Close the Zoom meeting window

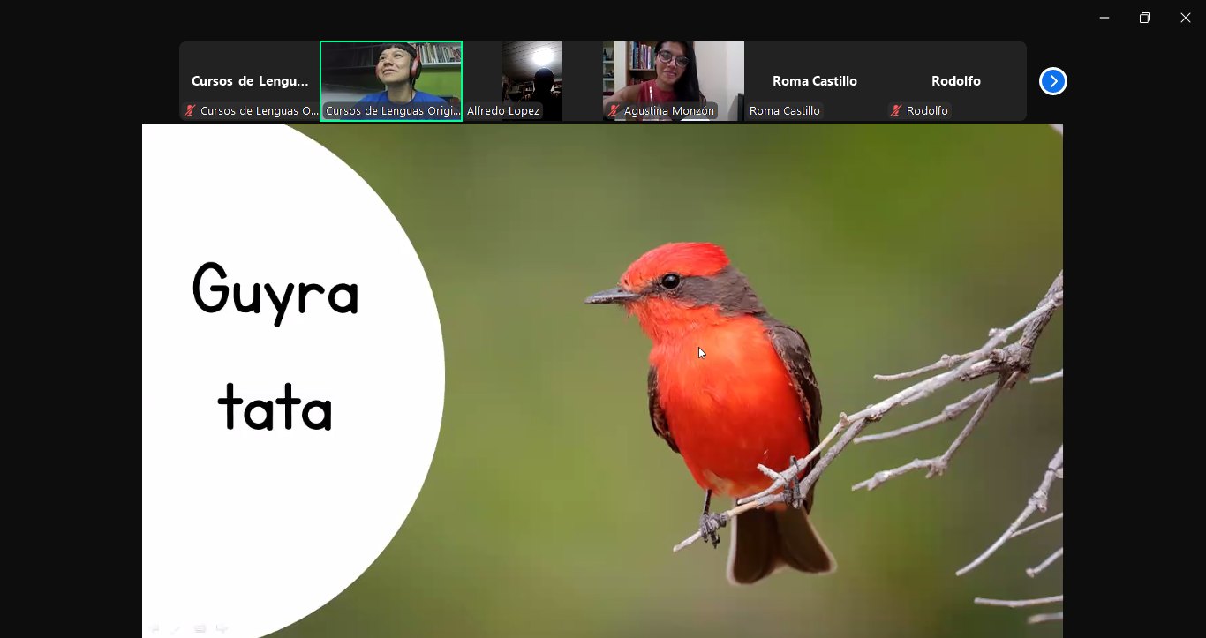(1186, 18)
